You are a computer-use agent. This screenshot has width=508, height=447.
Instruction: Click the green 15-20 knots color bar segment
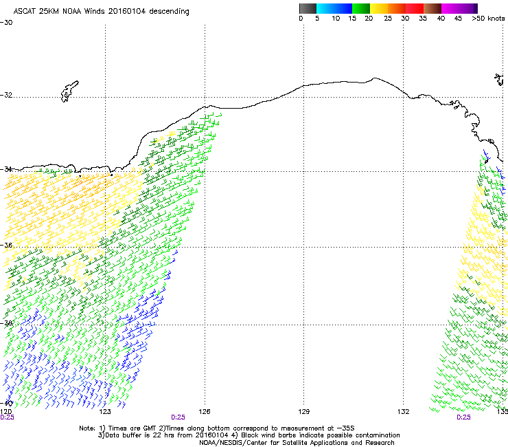coord(361,8)
